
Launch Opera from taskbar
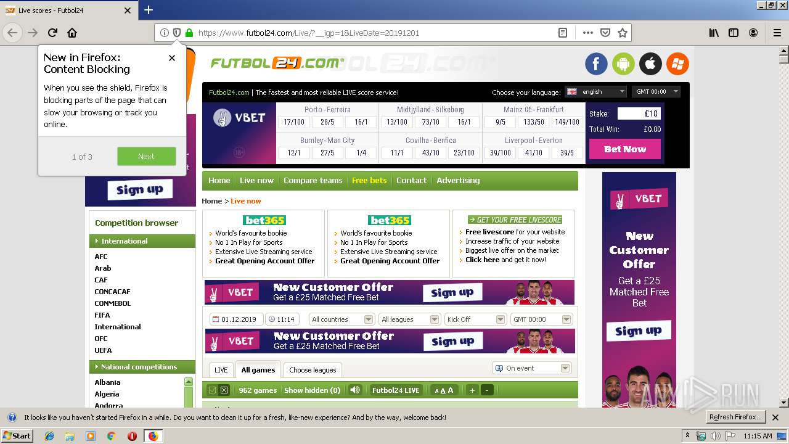pyautogui.click(x=132, y=436)
